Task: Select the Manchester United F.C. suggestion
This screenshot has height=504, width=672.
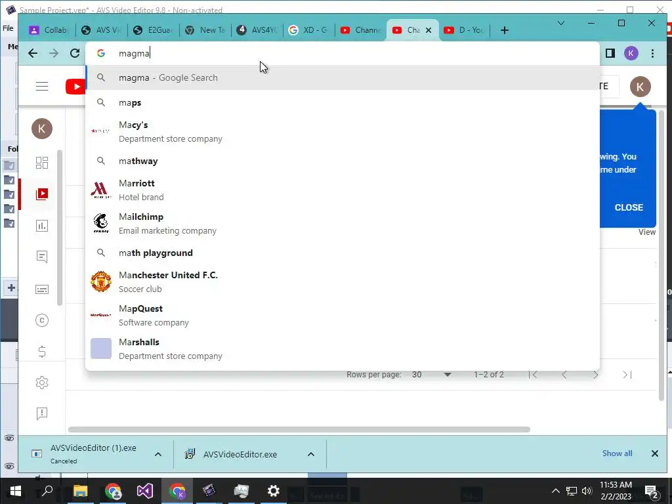Action: click(343, 282)
